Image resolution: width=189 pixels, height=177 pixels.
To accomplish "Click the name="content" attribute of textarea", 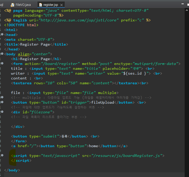I will pos(96,83).
